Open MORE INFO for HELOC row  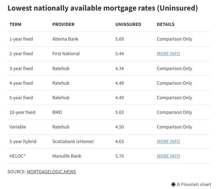168,156
